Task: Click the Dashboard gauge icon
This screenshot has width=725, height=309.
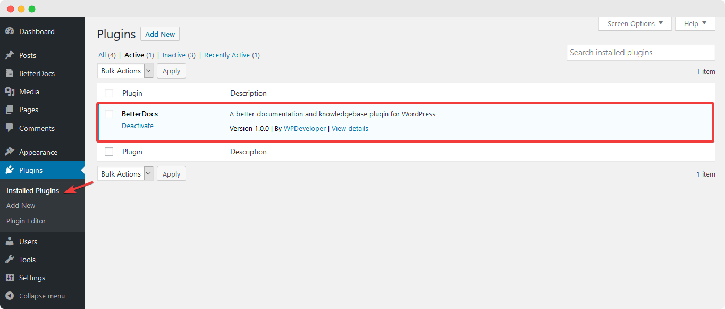Action: 10,31
